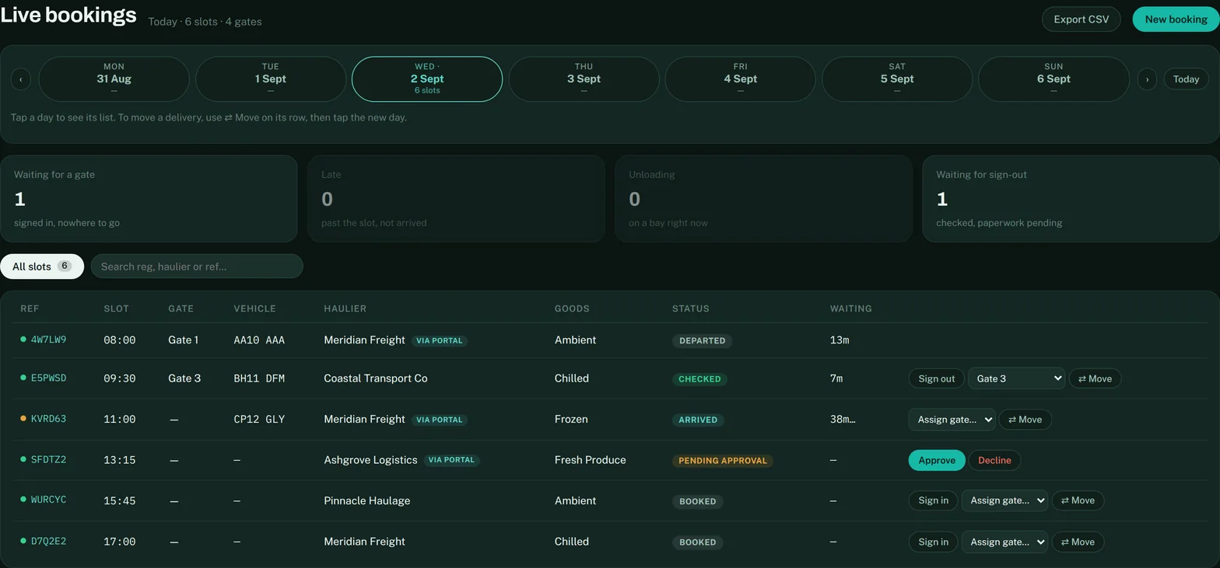Open the Unloading summary card
This screenshot has width=1220, height=568.
[763, 199]
